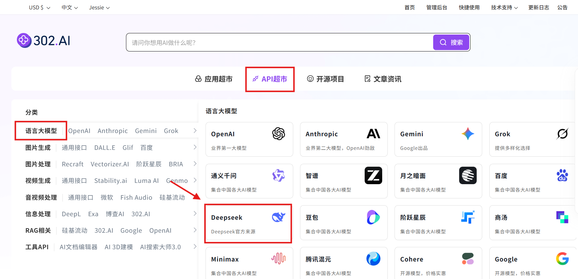
Task: Expand the 技术支持 menu
Action: click(504, 7)
